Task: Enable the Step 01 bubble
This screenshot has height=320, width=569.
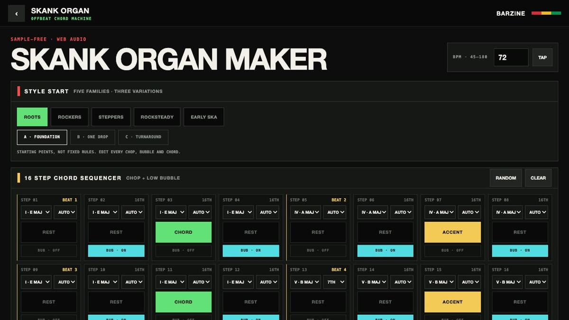Action: pyautogui.click(x=49, y=251)
